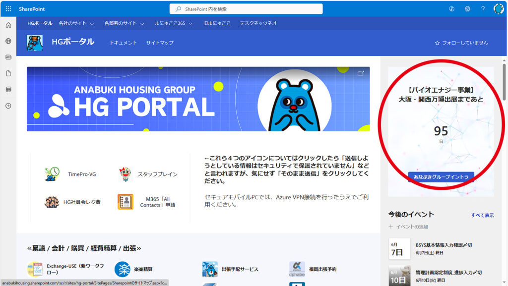Open the 福岡出張予約 icon

(297, 269)
